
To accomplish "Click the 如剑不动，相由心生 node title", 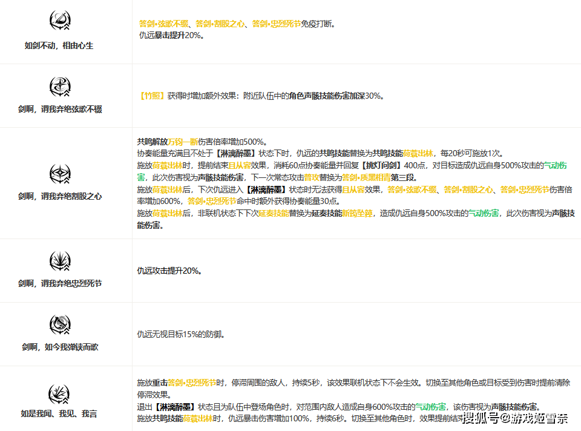I will click(x=59, y=45).
